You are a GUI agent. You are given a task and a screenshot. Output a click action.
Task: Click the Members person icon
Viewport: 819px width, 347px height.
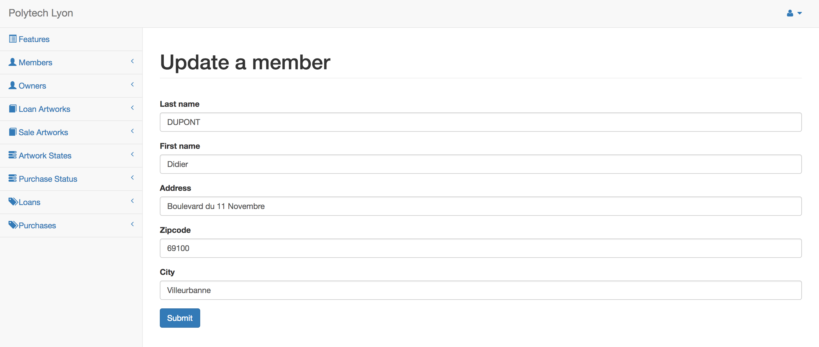(x=13, y=62)
